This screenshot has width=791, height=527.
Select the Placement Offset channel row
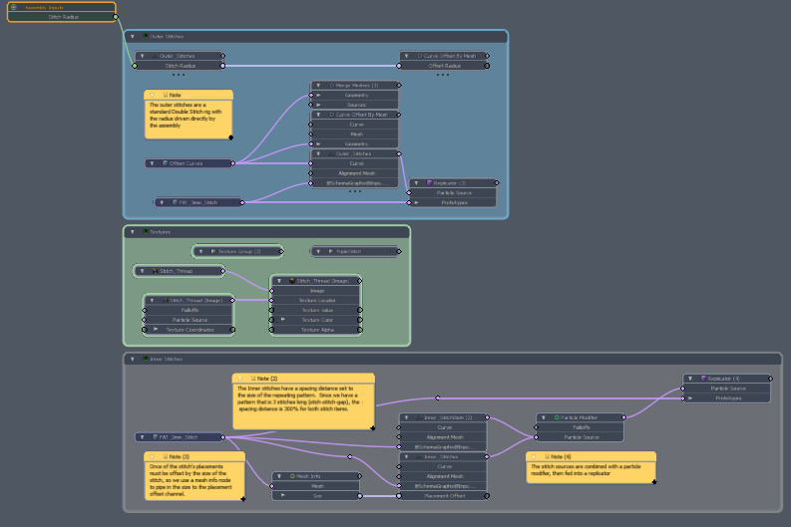pos(444,496)
